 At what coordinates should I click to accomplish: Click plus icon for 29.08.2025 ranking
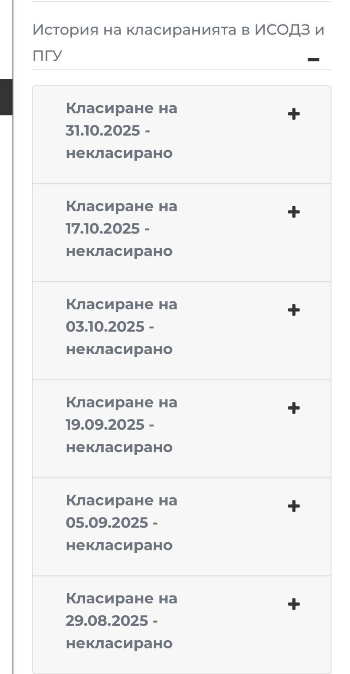294,604
